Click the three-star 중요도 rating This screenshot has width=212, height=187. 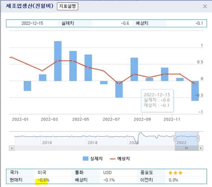[x=175, y=173]
